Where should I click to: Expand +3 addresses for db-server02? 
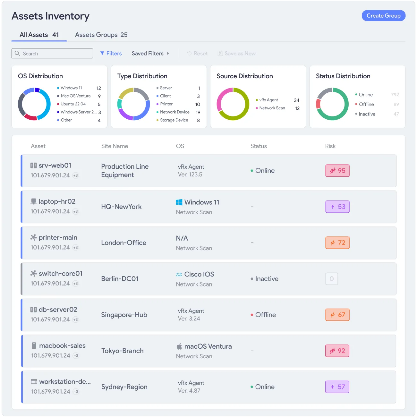tap(75, 319)
